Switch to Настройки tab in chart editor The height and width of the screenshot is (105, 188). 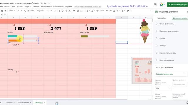coord(161,18)
